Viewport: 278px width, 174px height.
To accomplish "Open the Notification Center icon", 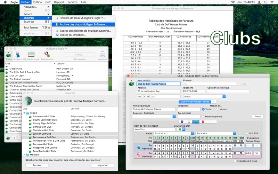I will pyautogui.click(x=272, y=2).
